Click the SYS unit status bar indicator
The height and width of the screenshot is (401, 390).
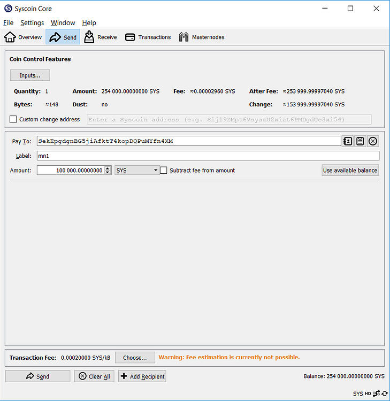358,394
